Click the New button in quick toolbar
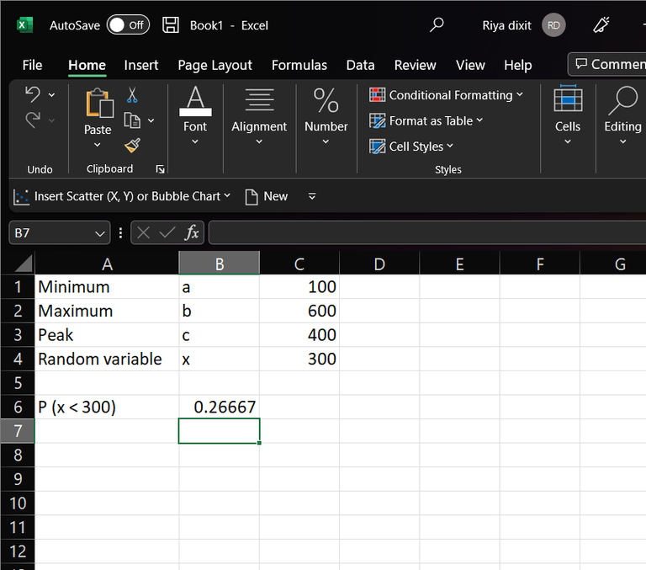The height and width of the screenshot is (570, 646). pos(266,196)
